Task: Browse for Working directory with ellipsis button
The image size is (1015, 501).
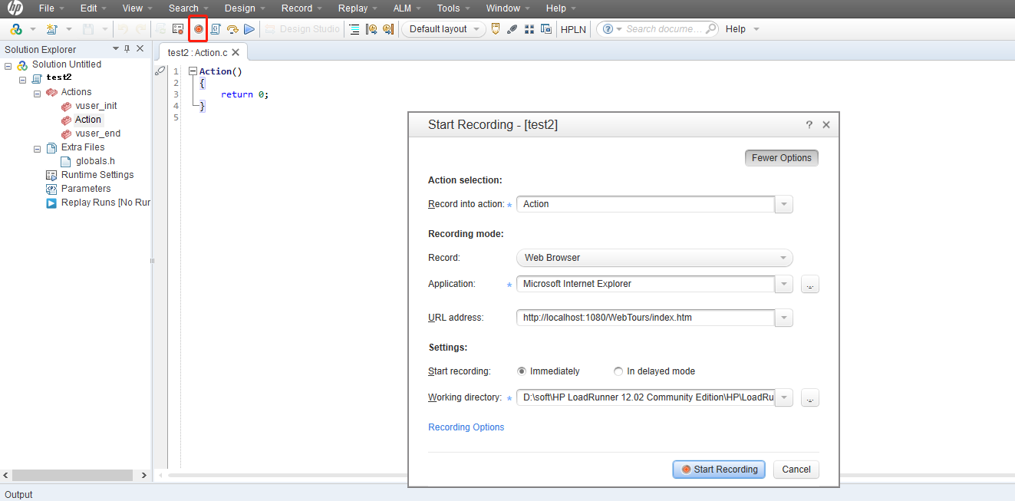Action: click(x=810, y=398)
